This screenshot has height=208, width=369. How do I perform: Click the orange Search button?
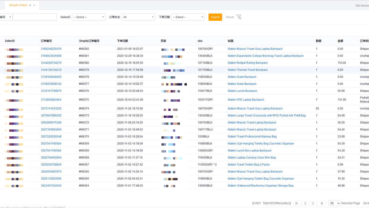pos(215,17)
